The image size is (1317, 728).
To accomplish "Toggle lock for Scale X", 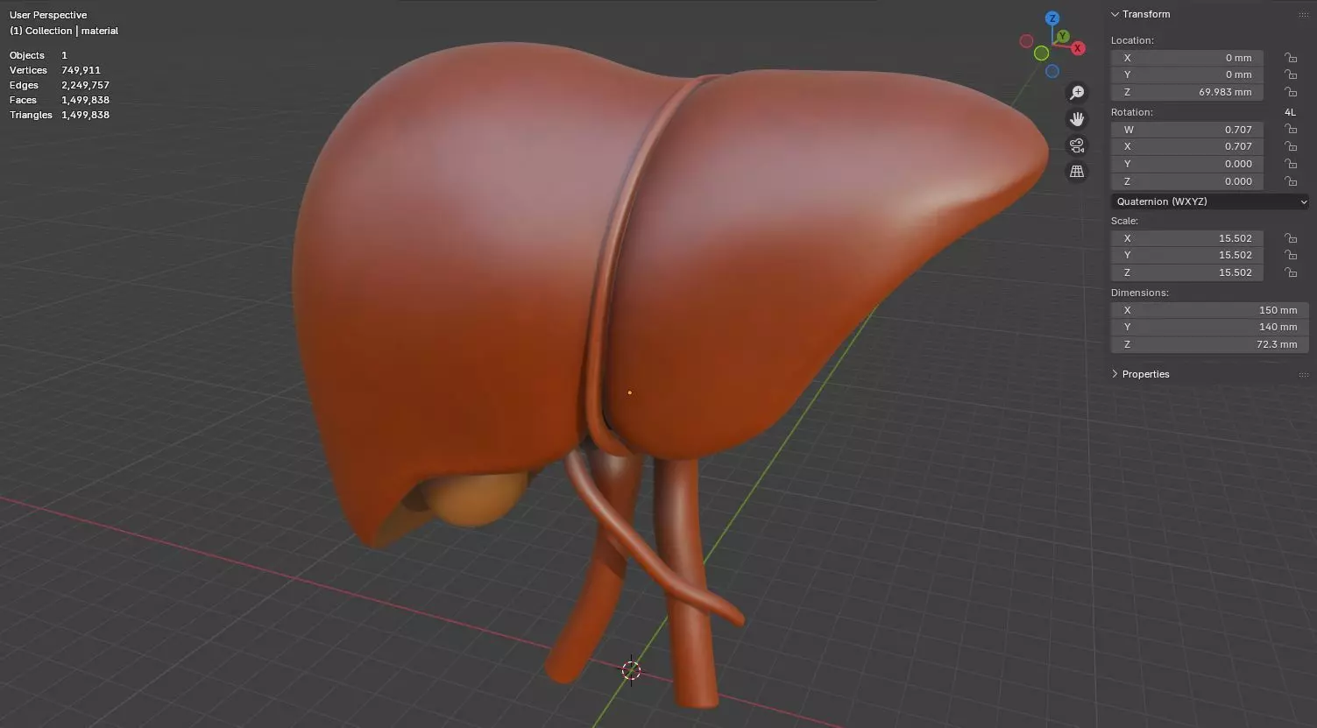I will click(1291, 238).
